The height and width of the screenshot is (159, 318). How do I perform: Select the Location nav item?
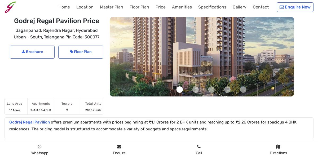(85, 7)
